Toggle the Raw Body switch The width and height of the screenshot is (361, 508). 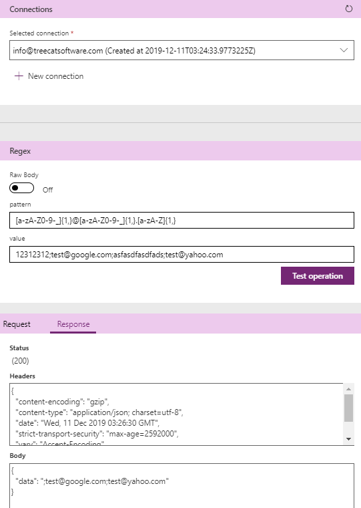pos(21,188)
